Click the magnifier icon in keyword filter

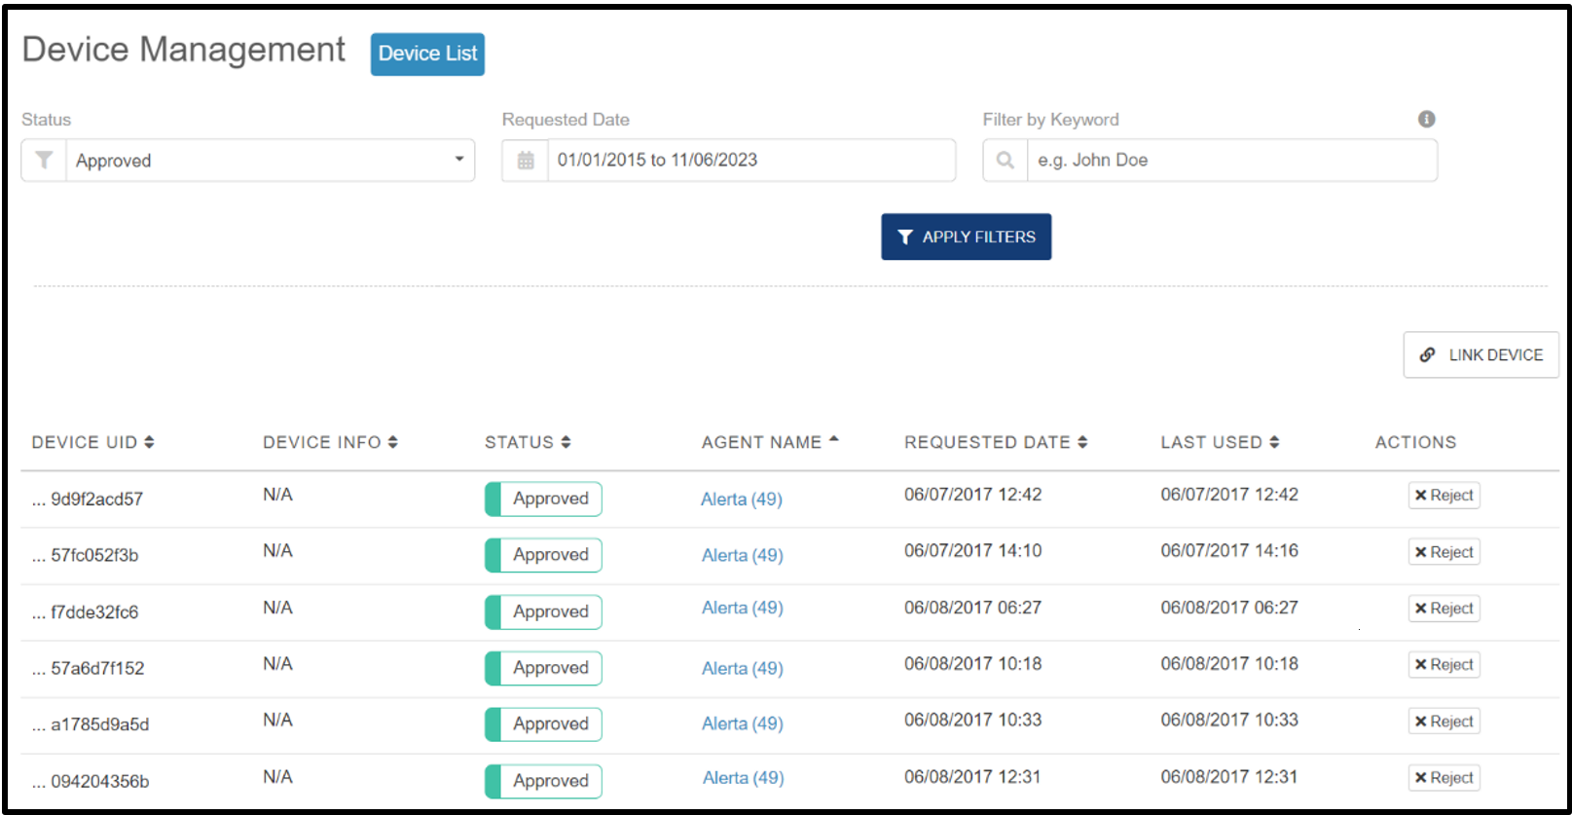coord(1005,160)
